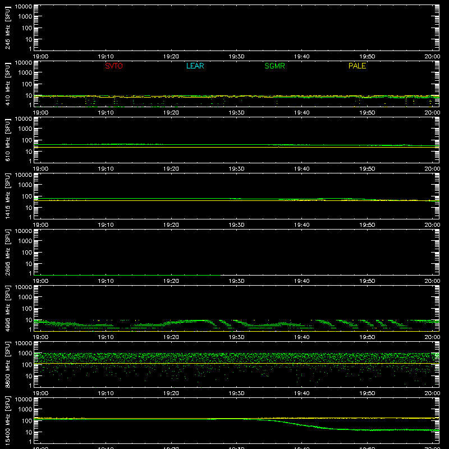Click the 10000 tick label on 15400 MHz axis

pos(24,400)
